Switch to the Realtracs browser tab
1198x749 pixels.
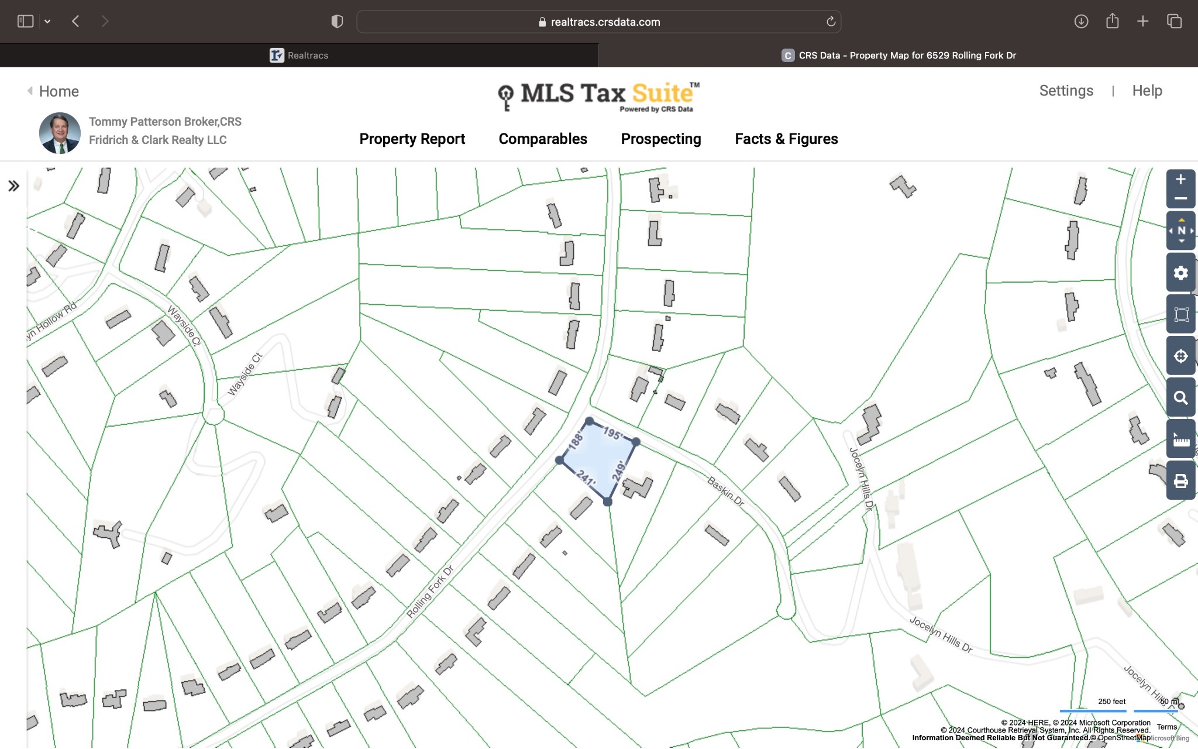pyautogui.click(x=299, y=56)
